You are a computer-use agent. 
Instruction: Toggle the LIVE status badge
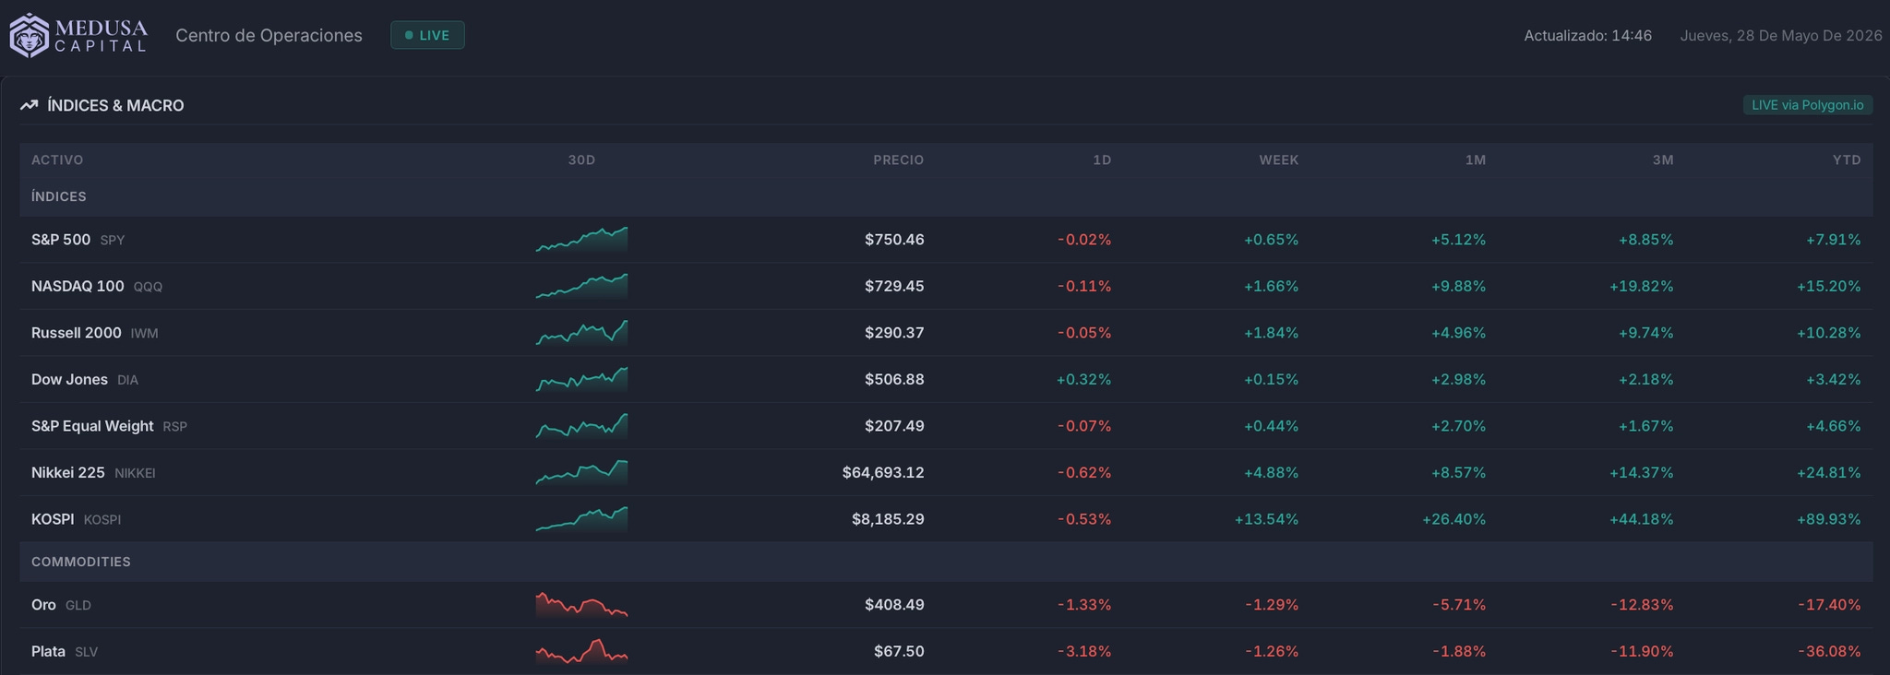tap(427, 35)
